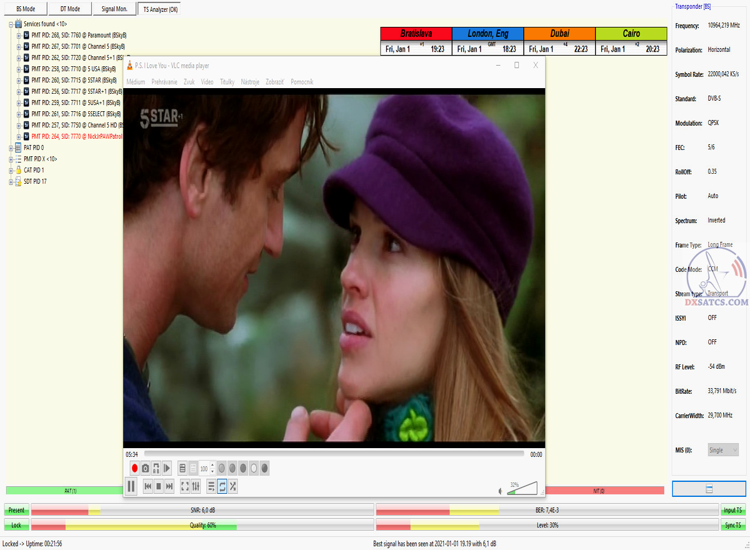The width and height of the screenshot is (750, 550).
Task: Switch to the Signal Mon. tab
Action: pyautogui.click(x=114, y=9)
